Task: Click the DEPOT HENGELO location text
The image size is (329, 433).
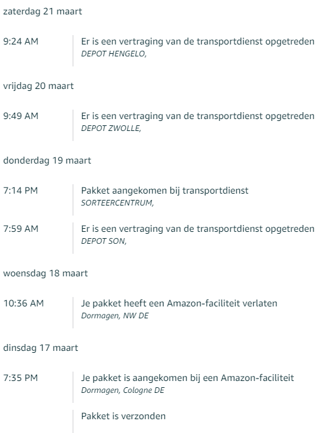Action: [114, 54]
